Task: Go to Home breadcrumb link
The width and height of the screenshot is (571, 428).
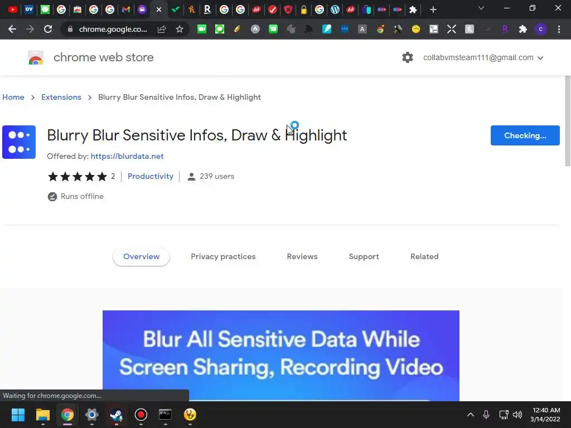Action: click(13, 97)
